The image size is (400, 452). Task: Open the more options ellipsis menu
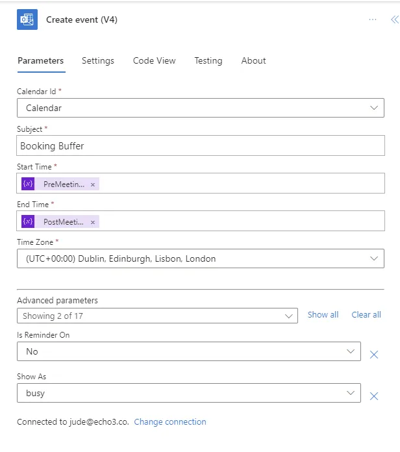click(373, 19)
